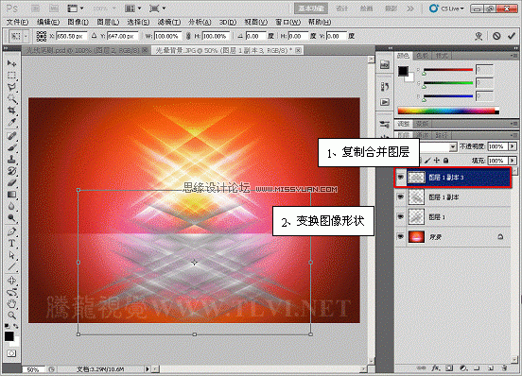Open the 图层(L) menu
Image resolution: width=522 pixels, height=376 pixels.
coord(108,22)
